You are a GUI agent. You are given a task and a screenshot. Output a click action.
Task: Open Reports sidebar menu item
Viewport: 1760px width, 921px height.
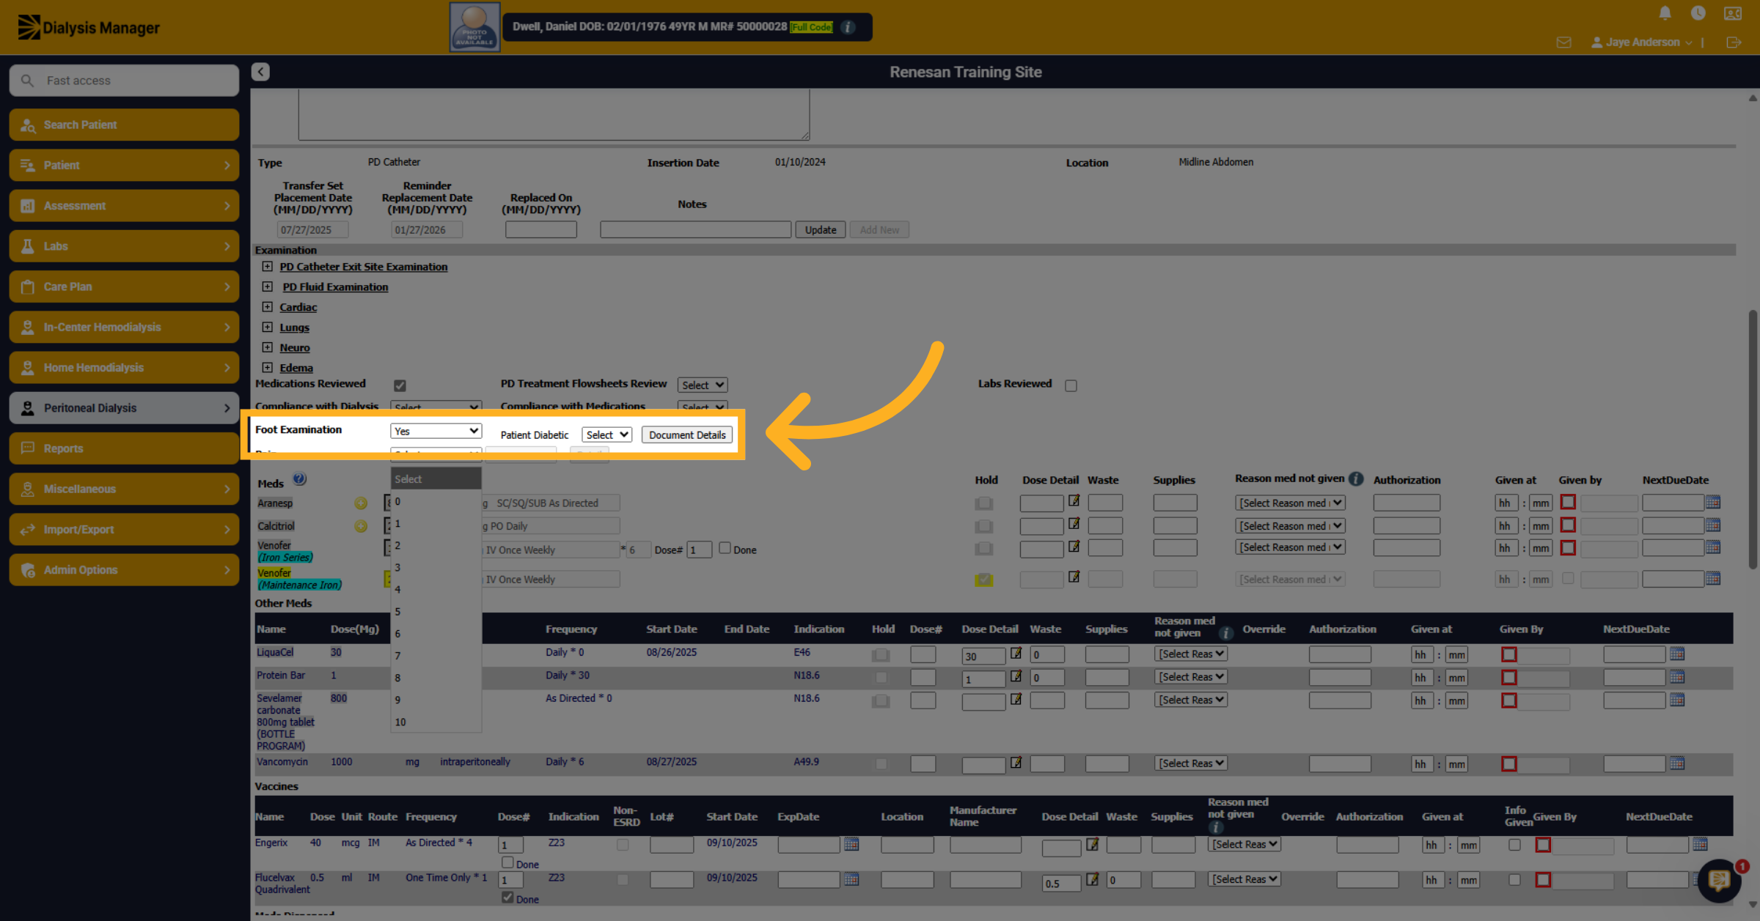124,448
